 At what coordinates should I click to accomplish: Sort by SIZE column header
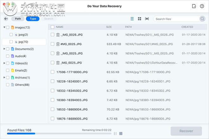pos(109,27)
